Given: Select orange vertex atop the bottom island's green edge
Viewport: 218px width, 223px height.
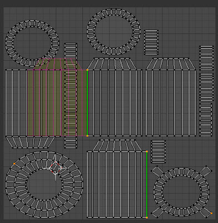Looking at the screenshot, I should (147, 152).
